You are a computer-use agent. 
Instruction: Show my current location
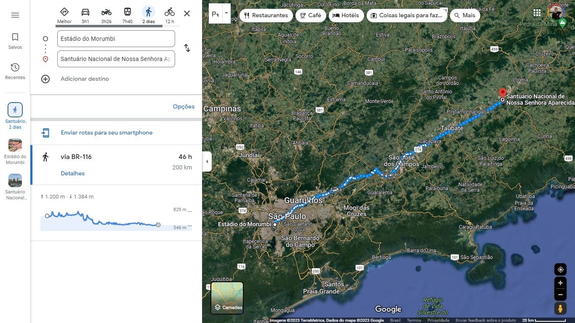[560, 270]
